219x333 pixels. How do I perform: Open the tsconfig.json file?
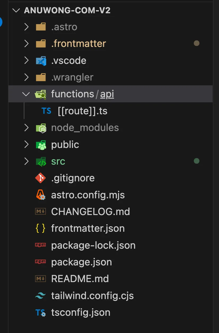point(81,313)
